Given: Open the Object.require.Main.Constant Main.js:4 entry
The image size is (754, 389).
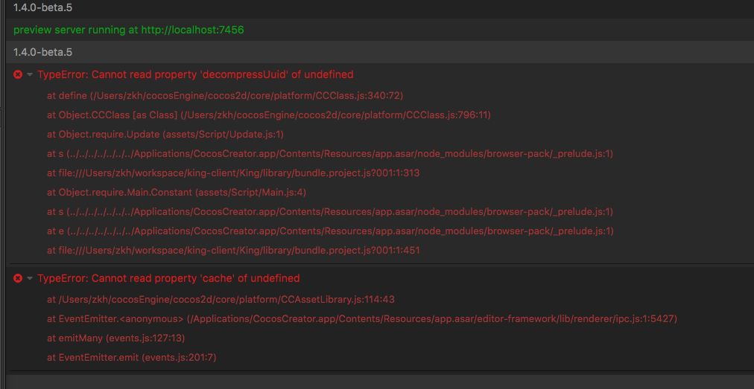Looking at the screenshot, I should [x=177, y=192].
